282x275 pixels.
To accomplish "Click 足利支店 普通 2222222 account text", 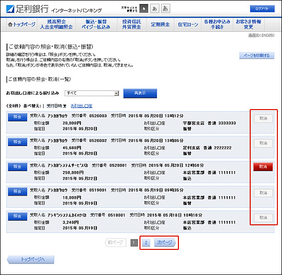I will click(207, 148).
